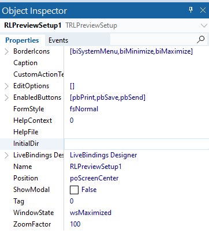
Task: Open the component selector dropdown arrow
Action: coord(204,25)
